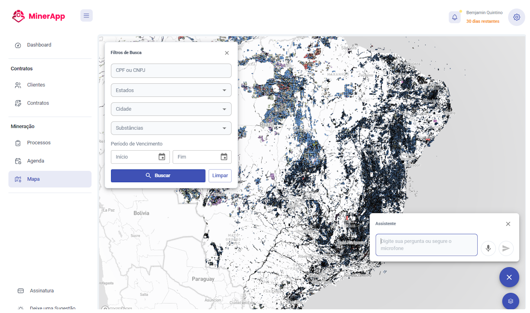Open the notifications bell
Viewport: 530px width, 313px height.
click(x=455, y=17)
